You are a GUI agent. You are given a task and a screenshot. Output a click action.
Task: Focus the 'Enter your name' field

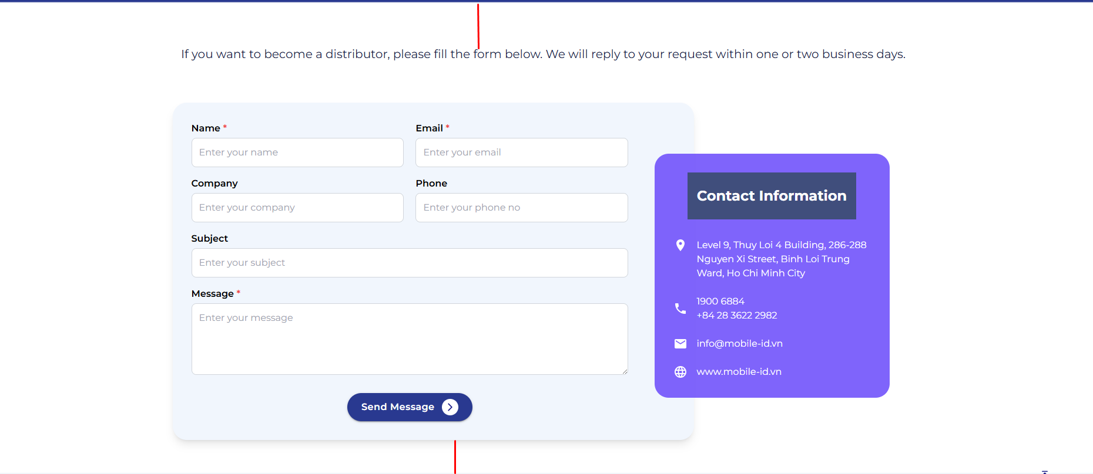[x=297, y=153]
